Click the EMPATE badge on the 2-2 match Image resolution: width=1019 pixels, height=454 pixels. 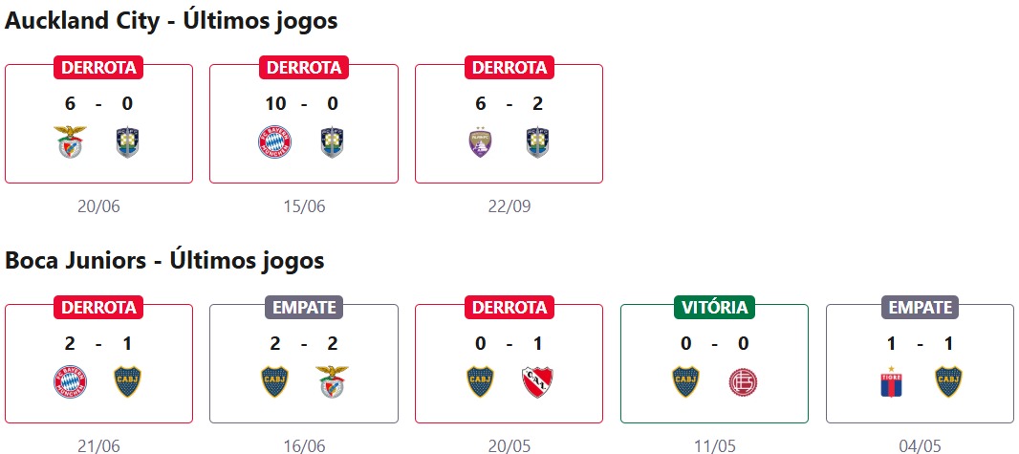(304, 308)
